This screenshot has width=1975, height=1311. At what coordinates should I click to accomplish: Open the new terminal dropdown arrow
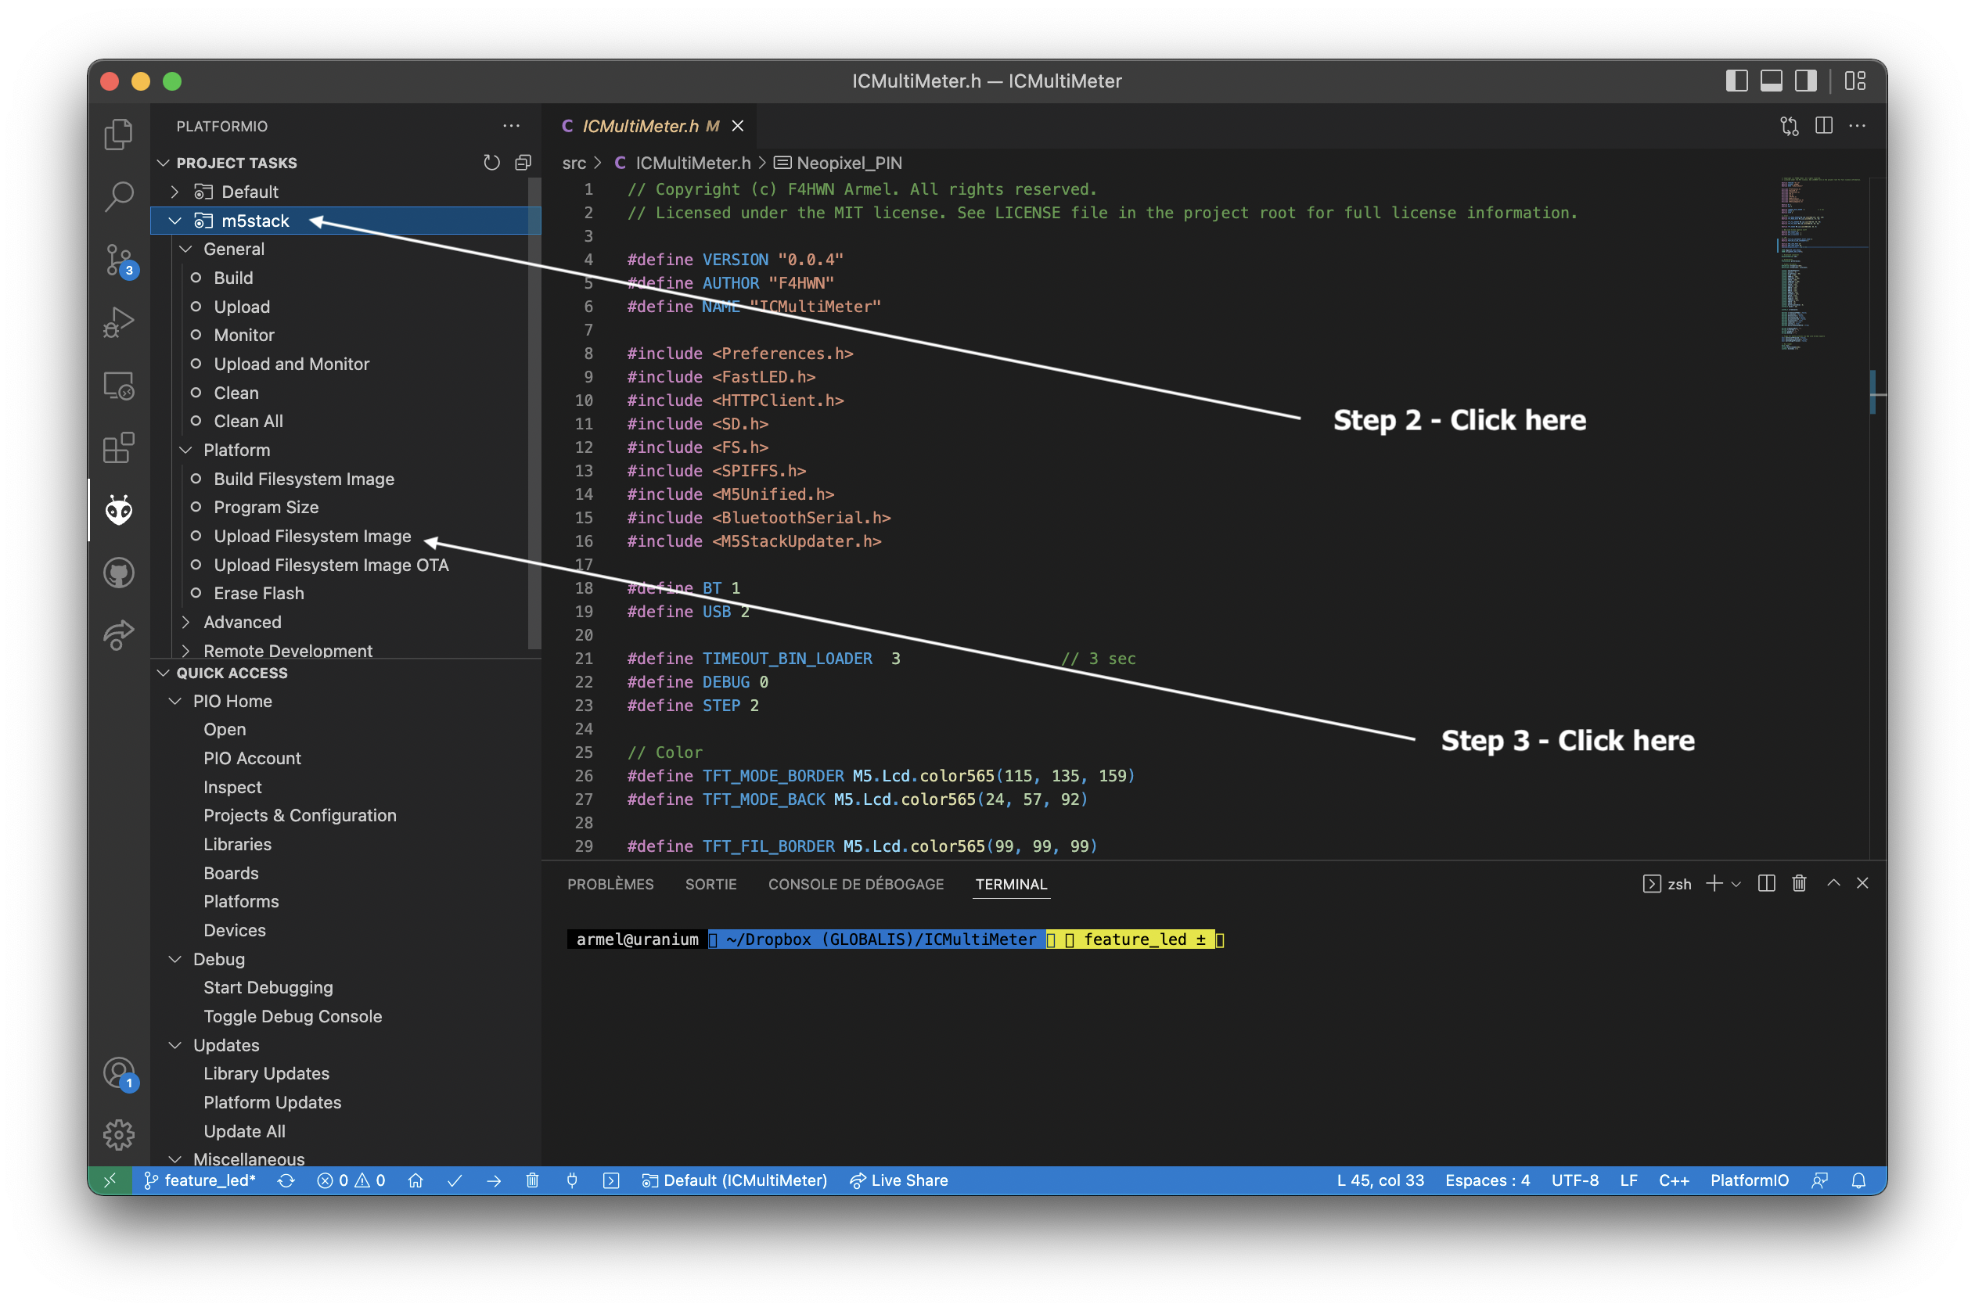pyautogui.click(x=1736, y=885)
